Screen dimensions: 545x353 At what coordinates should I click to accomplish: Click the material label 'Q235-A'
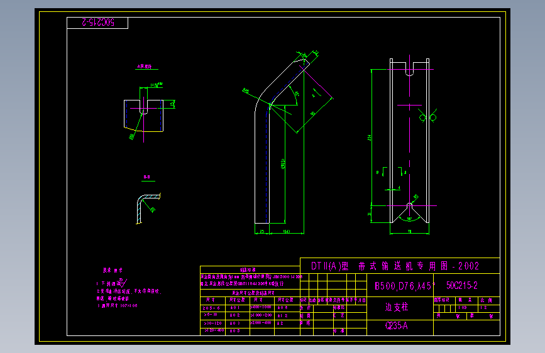click(396, 325)
